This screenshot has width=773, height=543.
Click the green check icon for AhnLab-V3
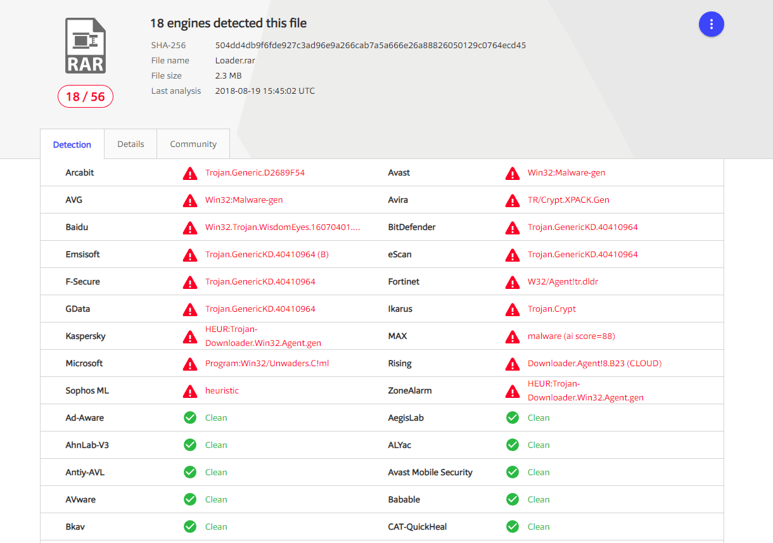pos(190,445)
